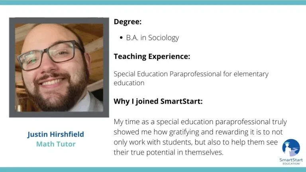Image resolution: width=306 pixels, height=172 pixels.
Task: Select the line starting with only work with students
Action: click(x=196, y=142)
